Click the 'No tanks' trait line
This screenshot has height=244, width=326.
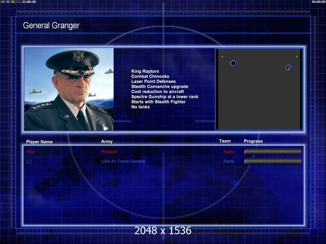140,107
